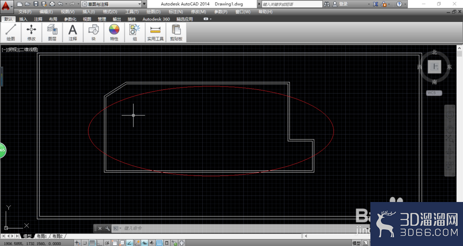
Task: Expand the 块 block panel
Action: 94,32
